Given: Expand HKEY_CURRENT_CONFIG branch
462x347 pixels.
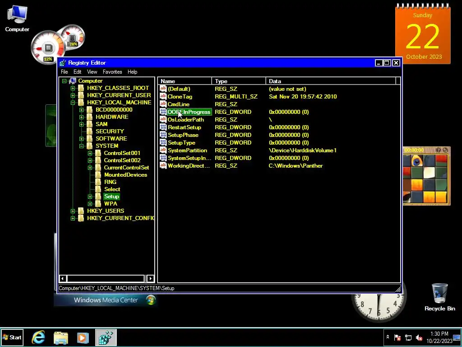Looking at the screenshot, I should click(73, 218).
